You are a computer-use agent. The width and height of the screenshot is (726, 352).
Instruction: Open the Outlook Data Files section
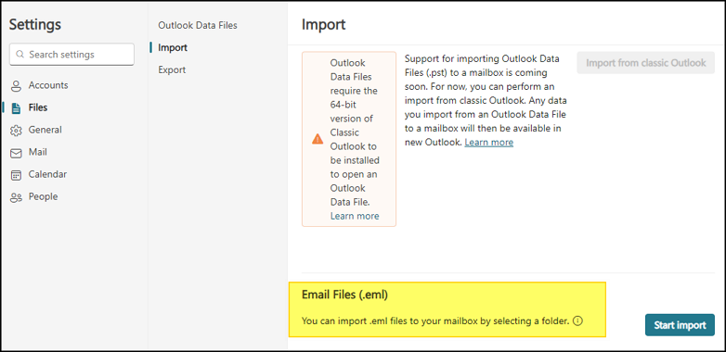198,25
